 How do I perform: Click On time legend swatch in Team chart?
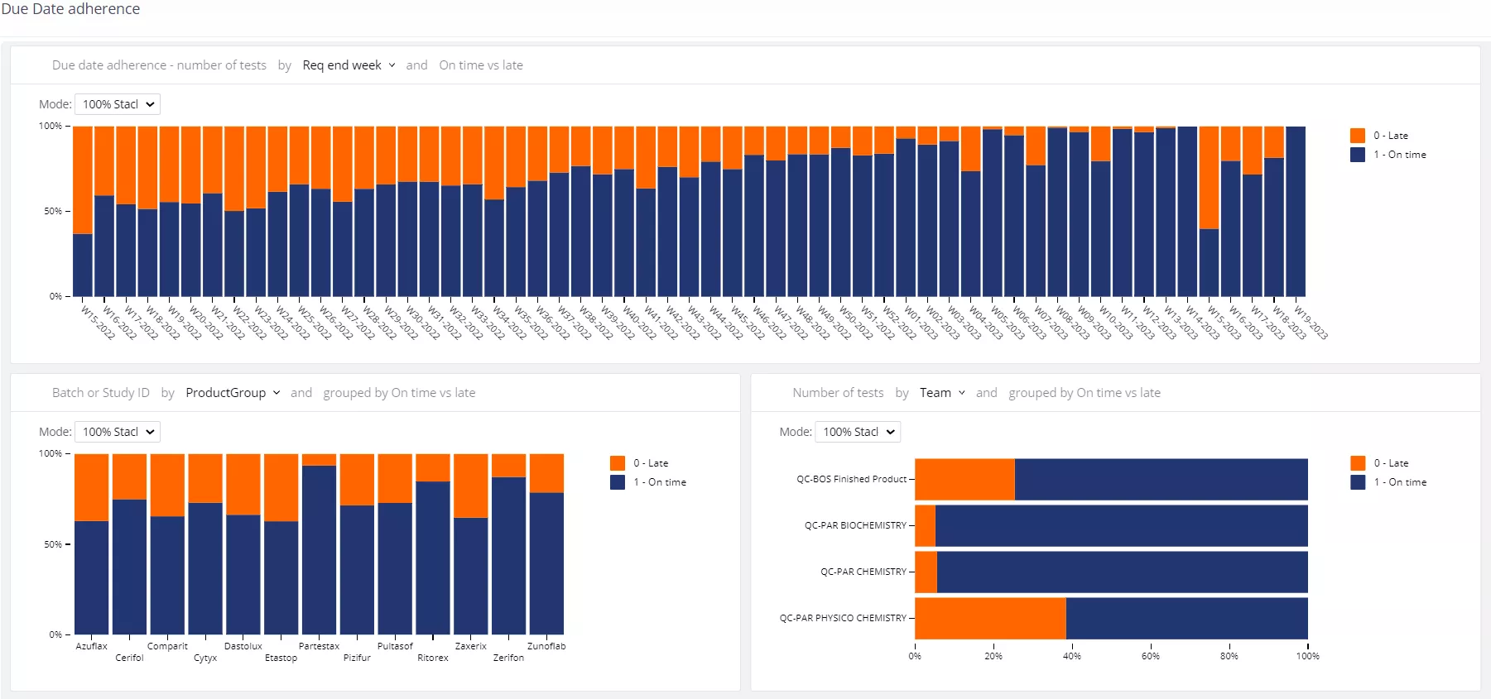[1358, 482]
